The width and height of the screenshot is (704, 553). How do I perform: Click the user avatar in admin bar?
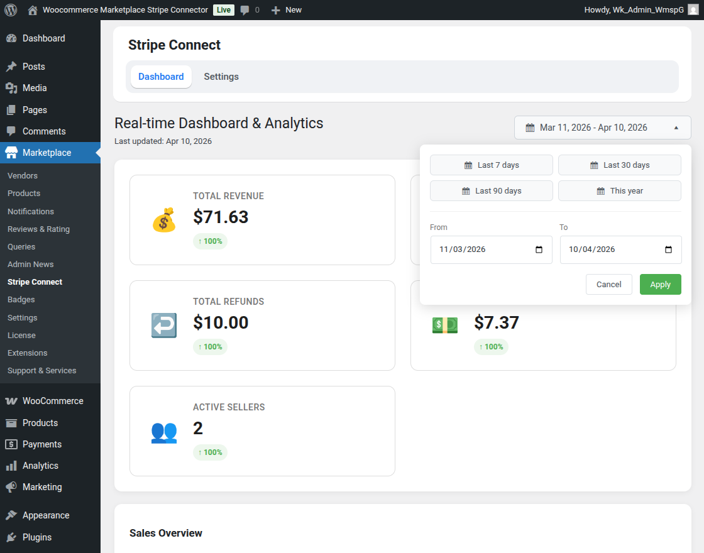pos(692,10)
